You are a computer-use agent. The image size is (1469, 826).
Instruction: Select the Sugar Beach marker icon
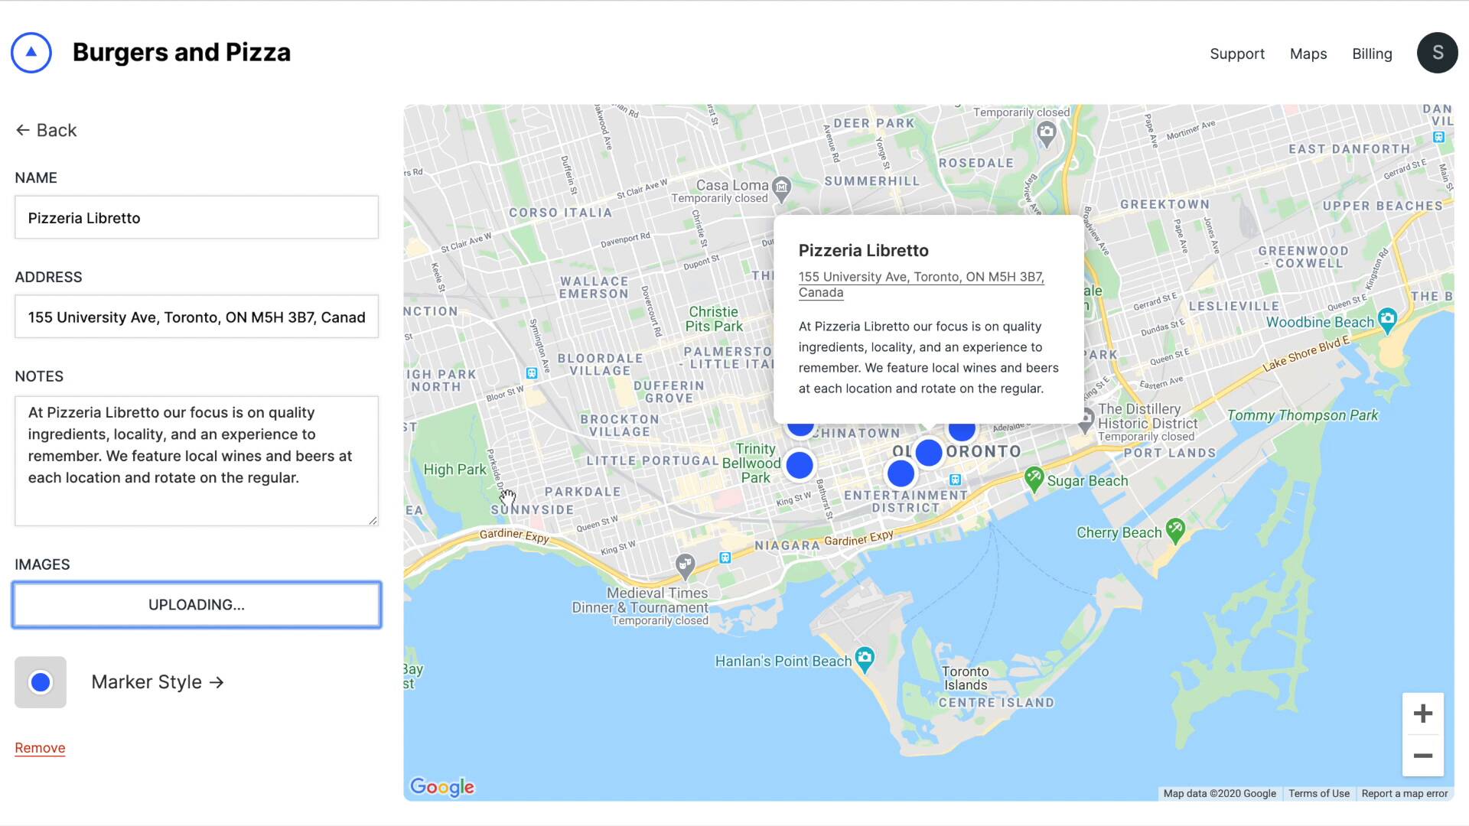pos(1034,479)
